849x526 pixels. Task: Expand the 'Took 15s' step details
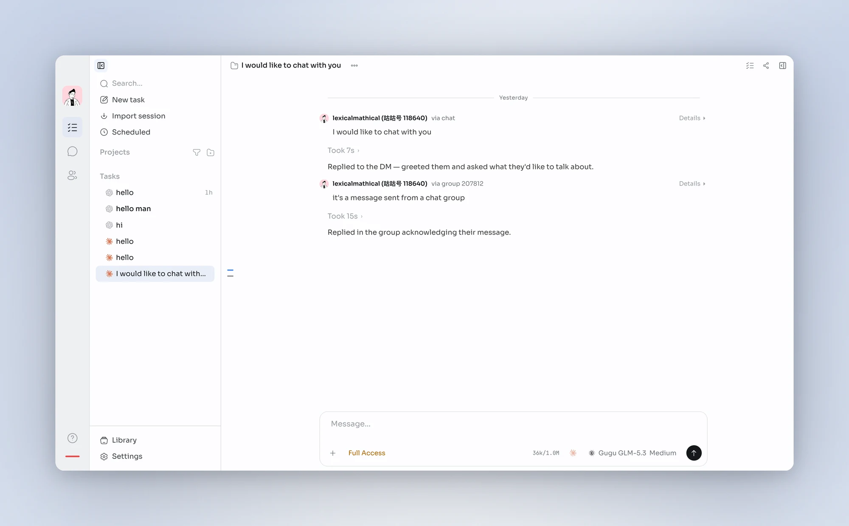point(345,216)
